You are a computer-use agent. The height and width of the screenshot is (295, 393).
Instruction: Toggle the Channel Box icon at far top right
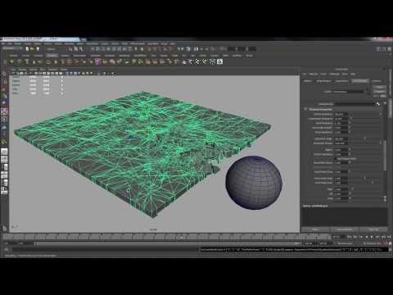coord(389,49)
